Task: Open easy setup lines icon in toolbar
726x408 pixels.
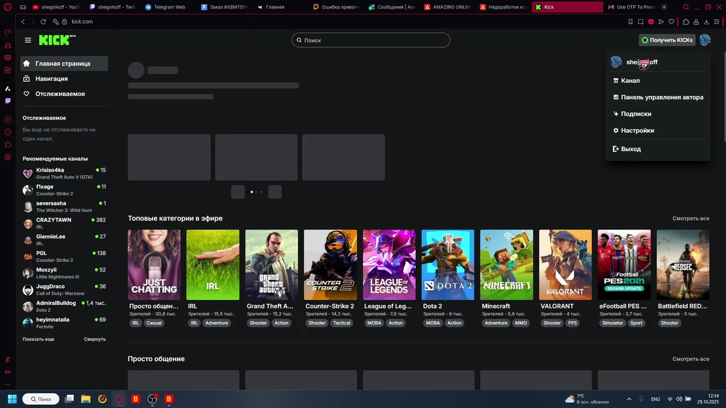Action: click(x=717, y=22)
